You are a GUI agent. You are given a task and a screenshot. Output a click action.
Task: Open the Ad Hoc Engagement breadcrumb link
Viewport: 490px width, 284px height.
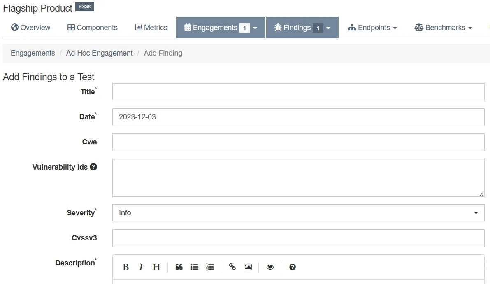tap(99, 53)
